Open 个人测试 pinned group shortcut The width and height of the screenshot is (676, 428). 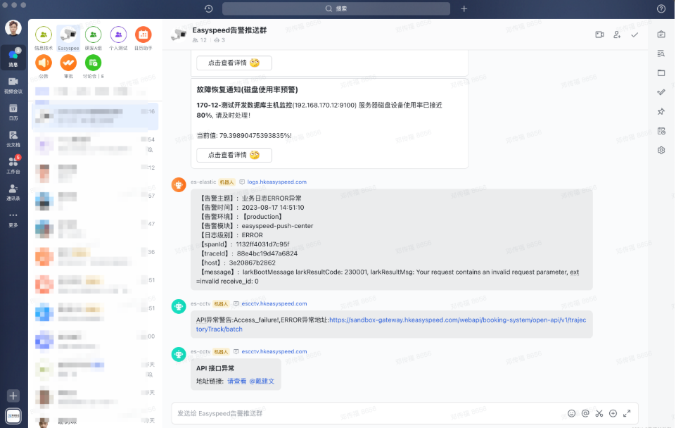point(118,39)
